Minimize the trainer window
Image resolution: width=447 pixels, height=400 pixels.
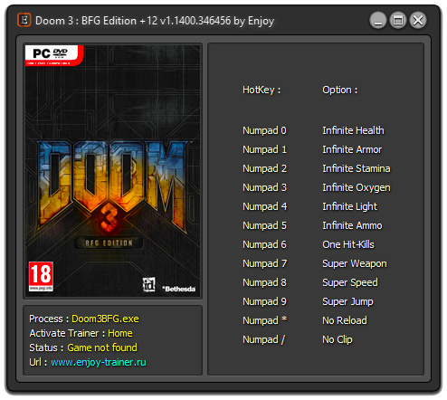(378, 21)
